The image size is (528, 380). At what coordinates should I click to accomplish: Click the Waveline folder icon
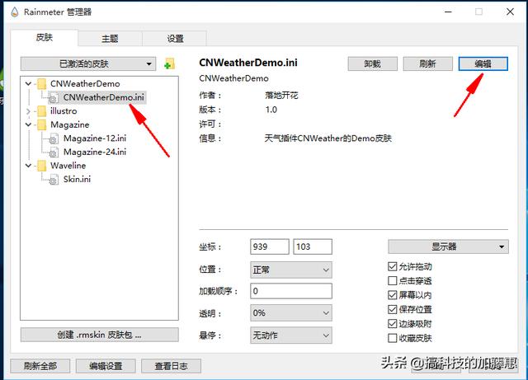tap(42, 165)
